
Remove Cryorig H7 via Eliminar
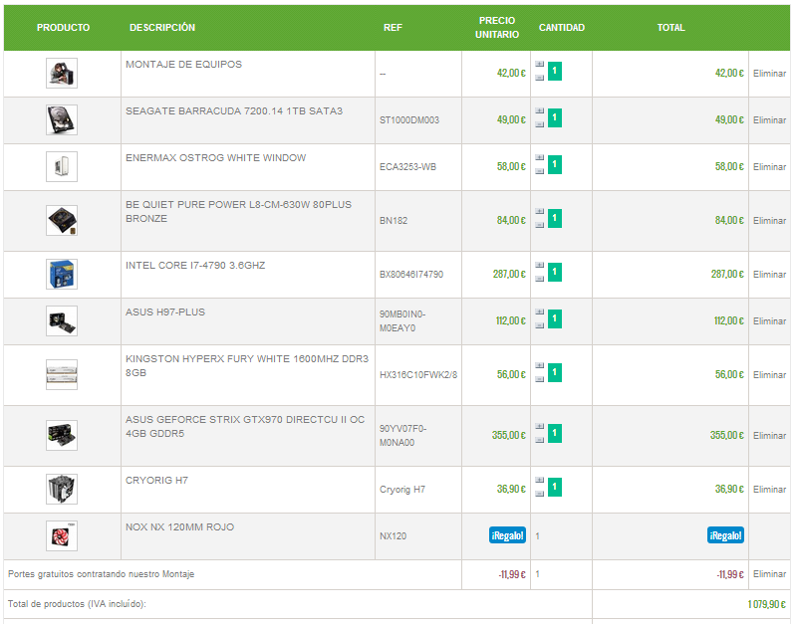(x=769, y=490)
